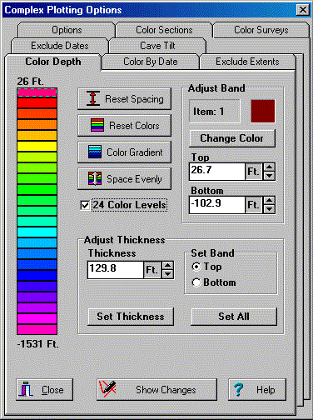
Task: Decrease the Bottom value with down arrow
Action: [269, 209]
